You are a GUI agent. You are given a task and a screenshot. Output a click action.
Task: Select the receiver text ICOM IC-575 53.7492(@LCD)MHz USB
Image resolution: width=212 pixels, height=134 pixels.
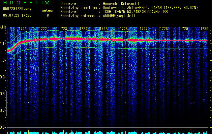[135, 12]
